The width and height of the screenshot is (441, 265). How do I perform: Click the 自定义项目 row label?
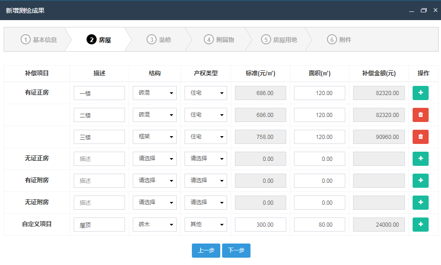point(37,224)
